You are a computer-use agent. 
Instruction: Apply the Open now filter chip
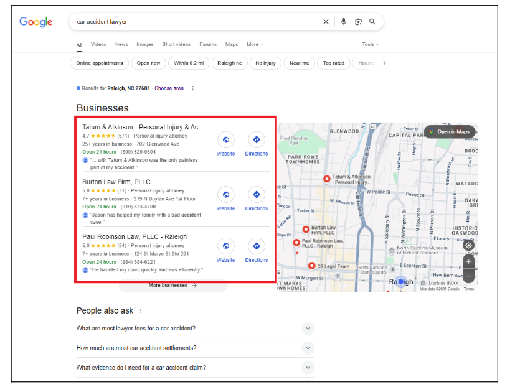coord(148,63)
